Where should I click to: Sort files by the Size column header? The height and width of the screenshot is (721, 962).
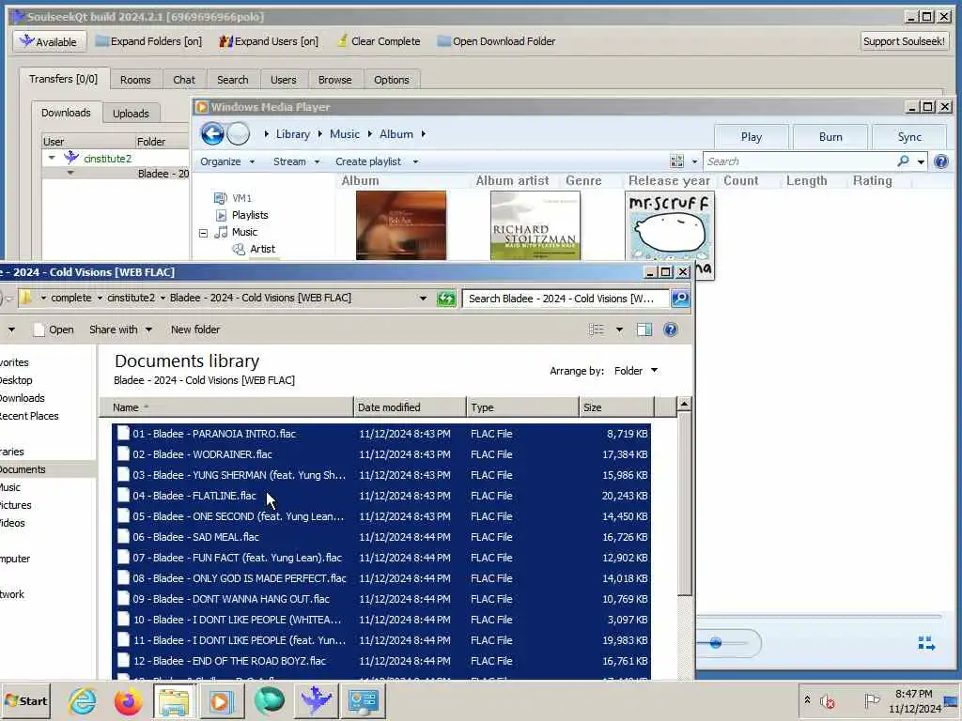coord(616,407)
